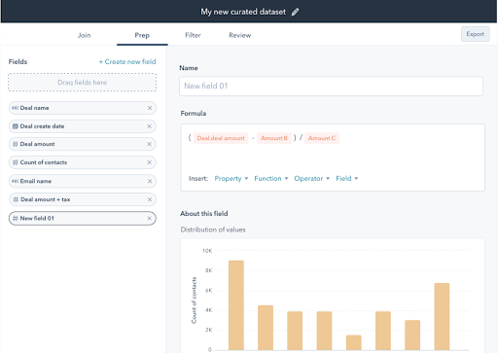Remove the Deal amount field
The image size is (498, 353).
tap(150, 144)
